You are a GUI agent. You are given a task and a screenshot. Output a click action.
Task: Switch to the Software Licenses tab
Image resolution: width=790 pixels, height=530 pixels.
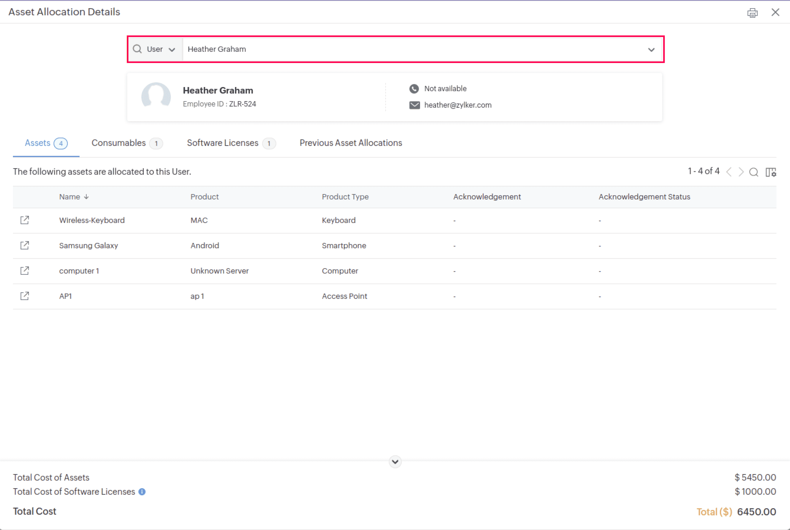tap(231, 143)
